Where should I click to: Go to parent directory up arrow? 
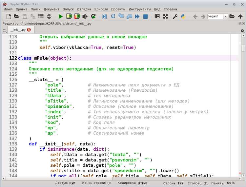click(240, 16)
